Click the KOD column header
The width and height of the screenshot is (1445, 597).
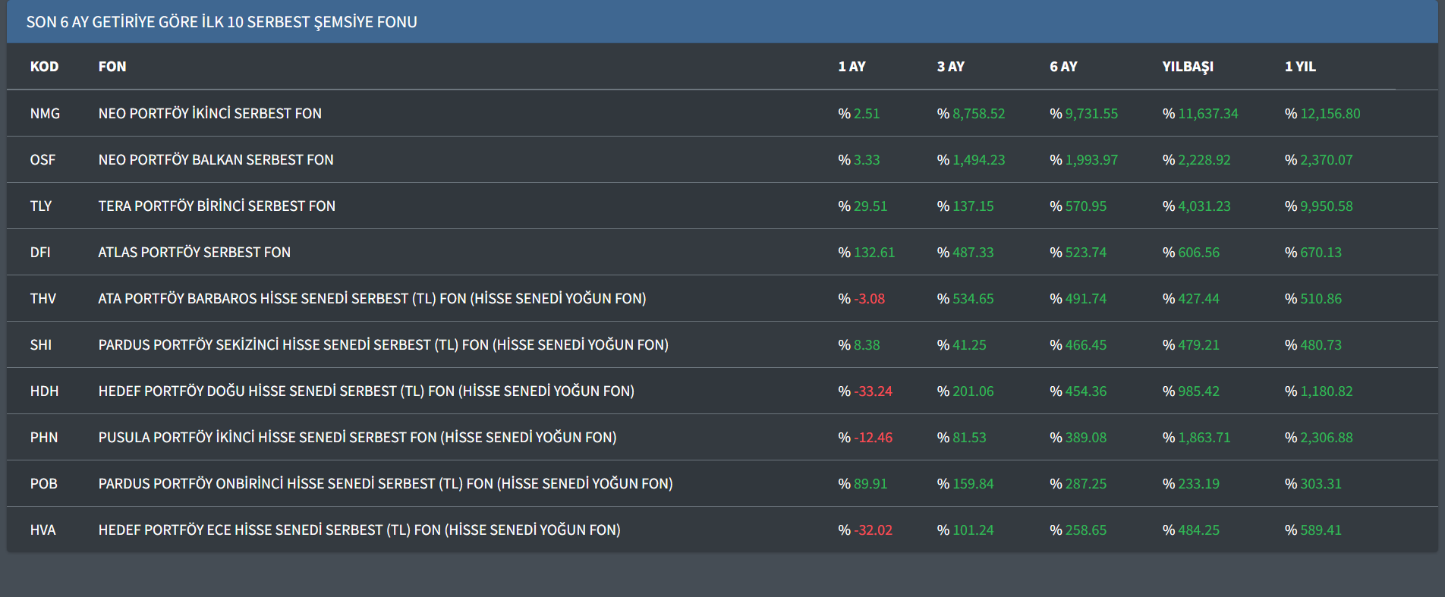pyautogui.click(x=44, y=67)
